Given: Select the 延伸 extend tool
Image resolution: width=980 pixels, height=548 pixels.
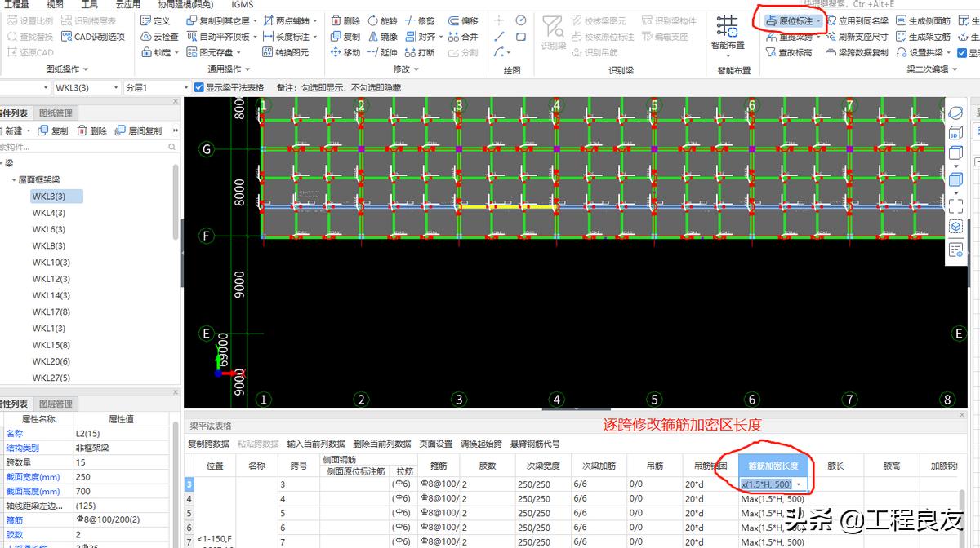Looking at the screenshot, I should click(x=383, y=52).
